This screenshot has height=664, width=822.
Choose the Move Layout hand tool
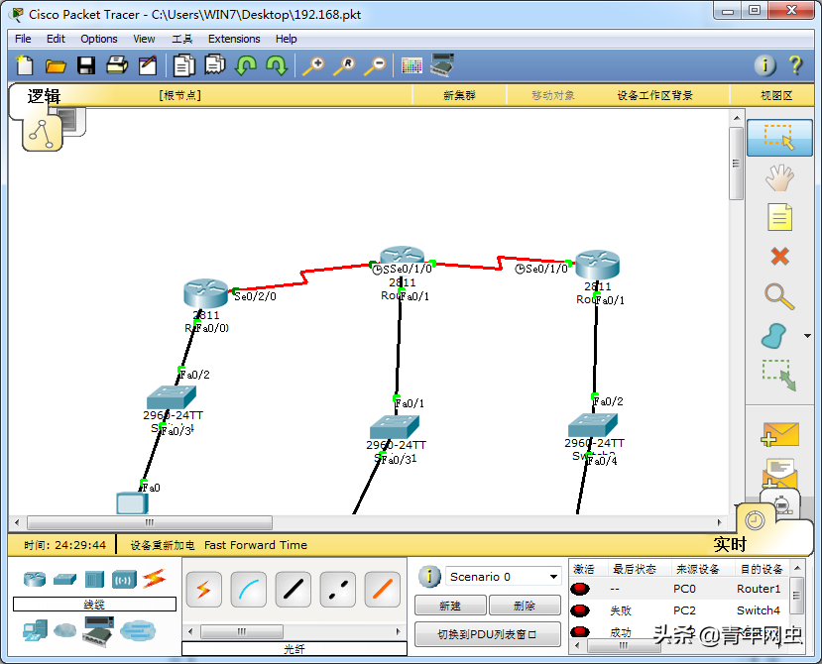click(779, 177)
